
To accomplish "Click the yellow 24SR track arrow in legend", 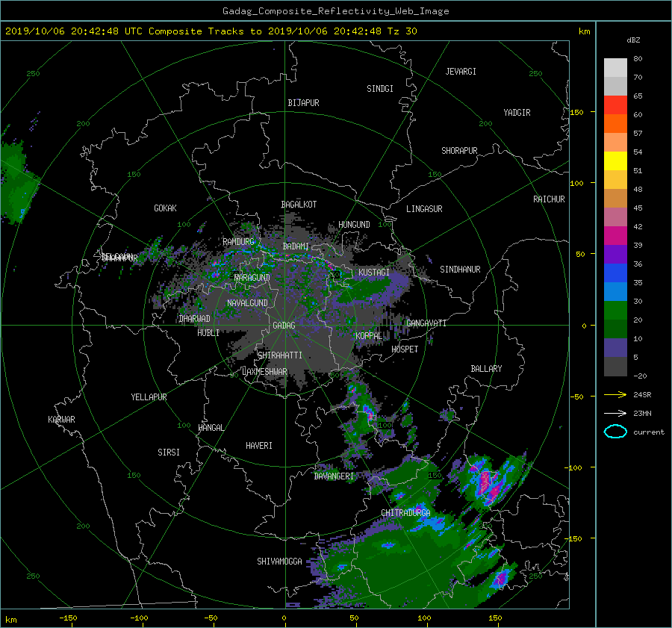I will tap(615, 394).
